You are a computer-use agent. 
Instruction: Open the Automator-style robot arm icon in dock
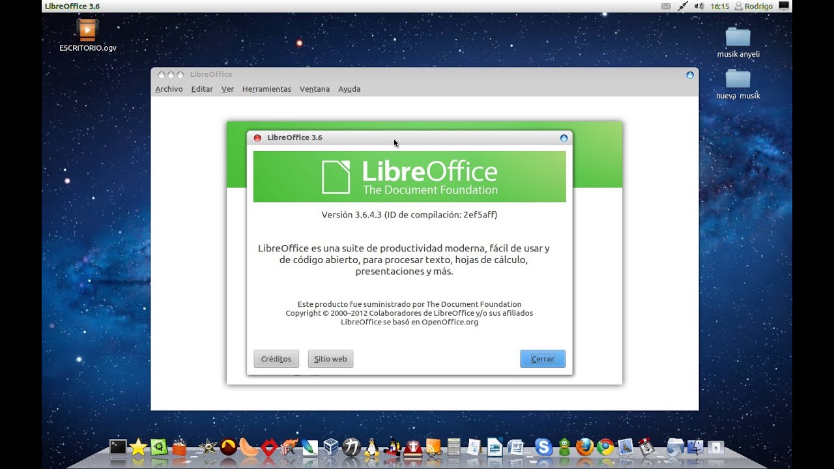646,447
